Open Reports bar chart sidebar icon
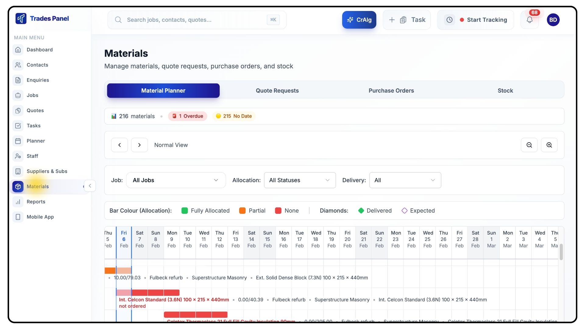 click(x=18, y=202)
